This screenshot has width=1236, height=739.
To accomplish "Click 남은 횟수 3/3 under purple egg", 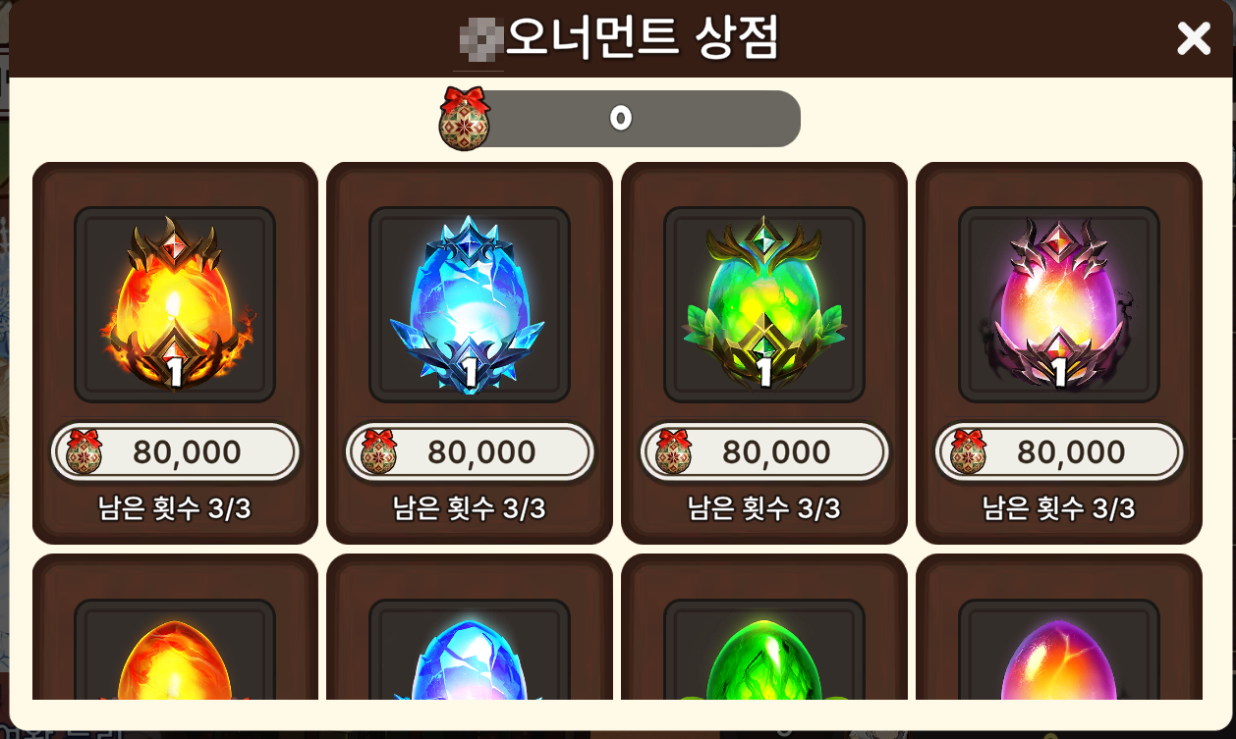I will [1059, 508].
